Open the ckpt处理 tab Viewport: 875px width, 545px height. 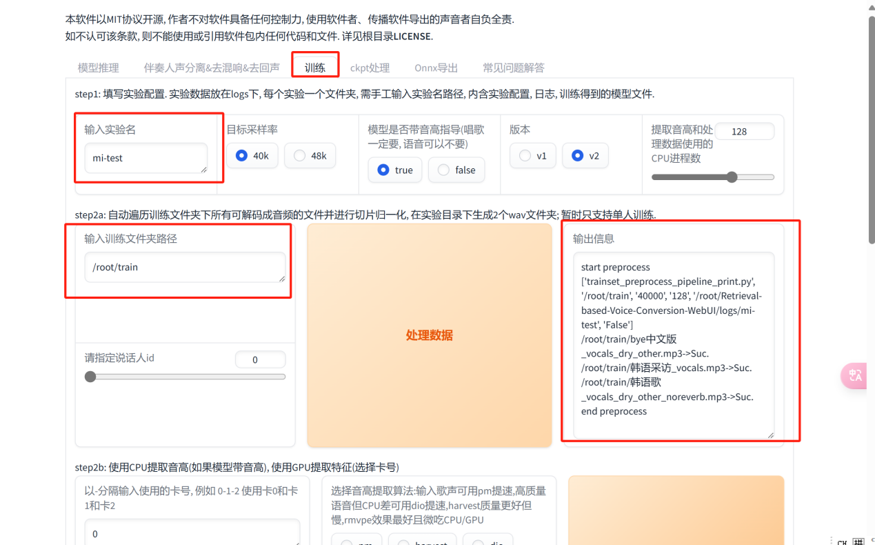coord(370,68)
